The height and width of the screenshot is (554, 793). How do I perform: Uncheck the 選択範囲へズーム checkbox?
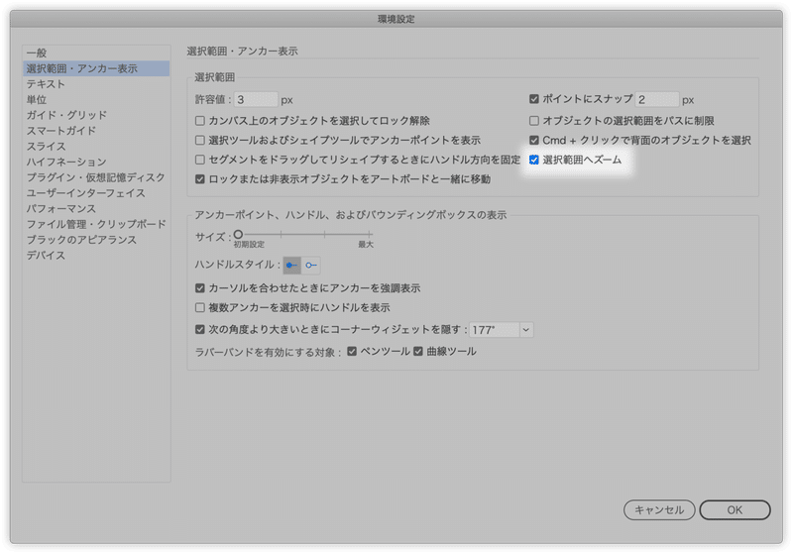coord(534,160)
